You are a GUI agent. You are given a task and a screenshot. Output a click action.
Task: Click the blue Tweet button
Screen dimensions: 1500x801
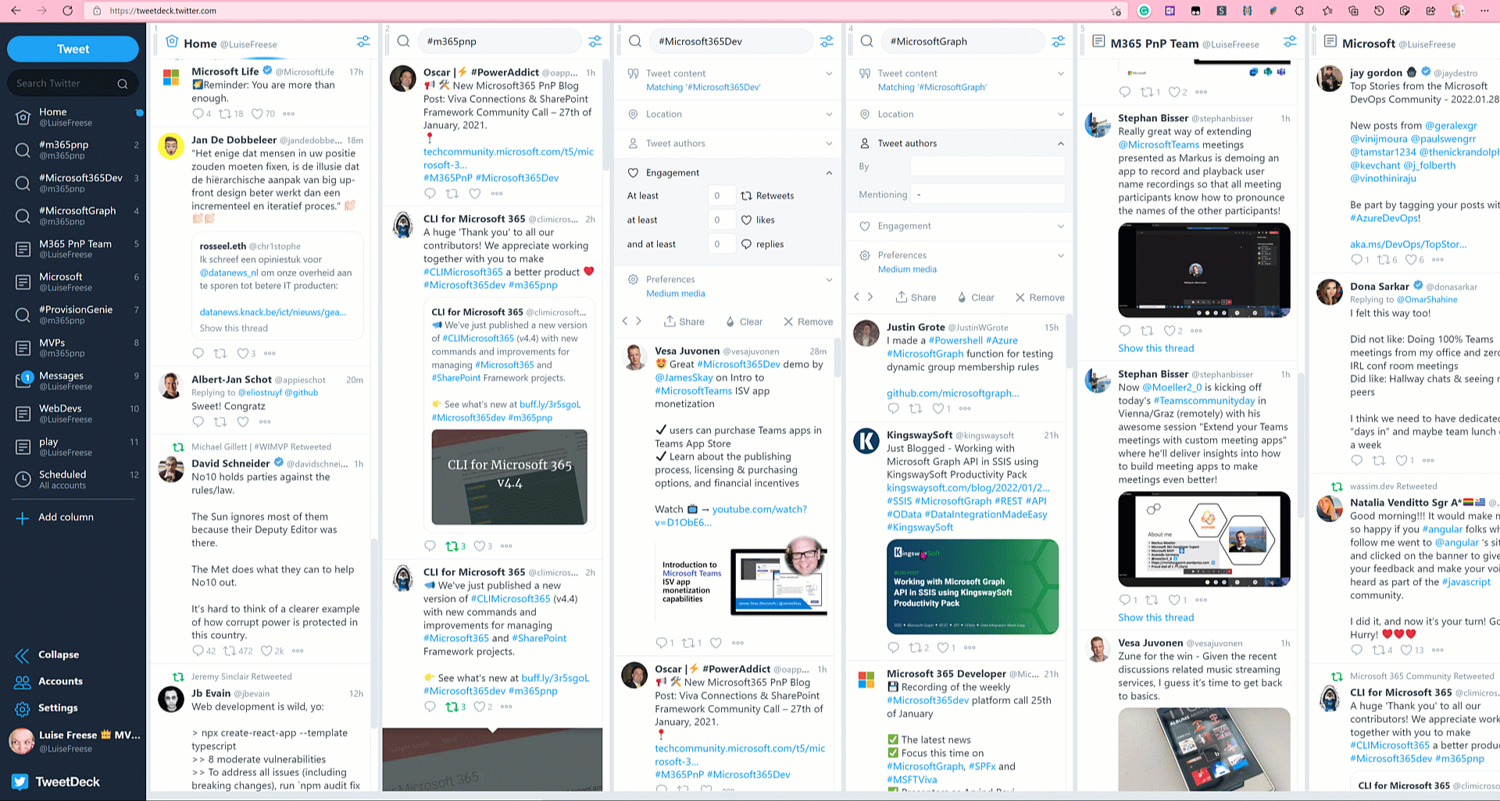[x=73, y=48]
